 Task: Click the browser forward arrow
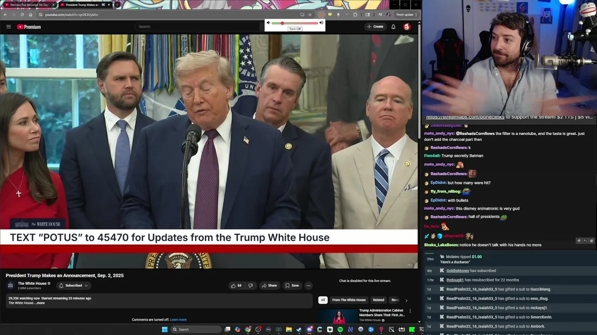pos(14,14)
